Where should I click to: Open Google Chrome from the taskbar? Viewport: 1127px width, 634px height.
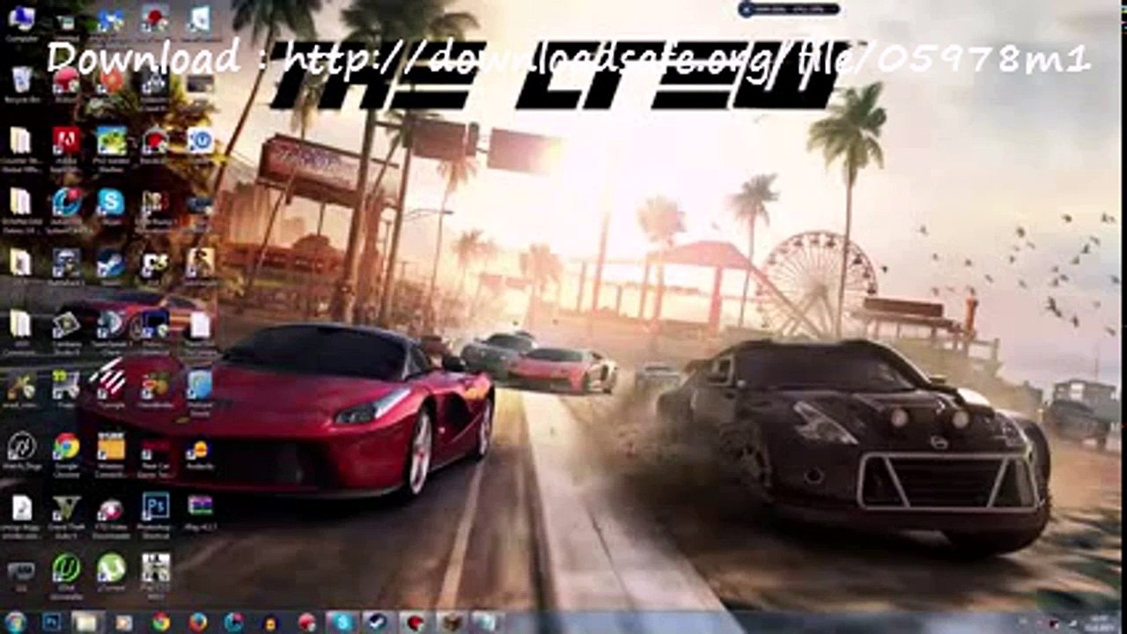pos(159,622)
